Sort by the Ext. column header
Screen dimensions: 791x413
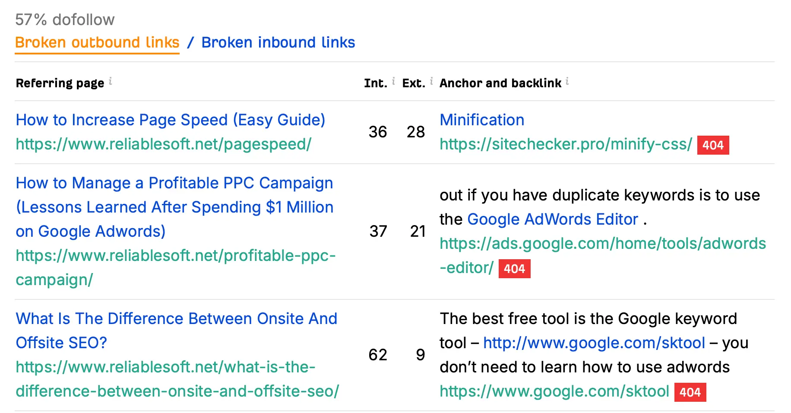(413, 83)
